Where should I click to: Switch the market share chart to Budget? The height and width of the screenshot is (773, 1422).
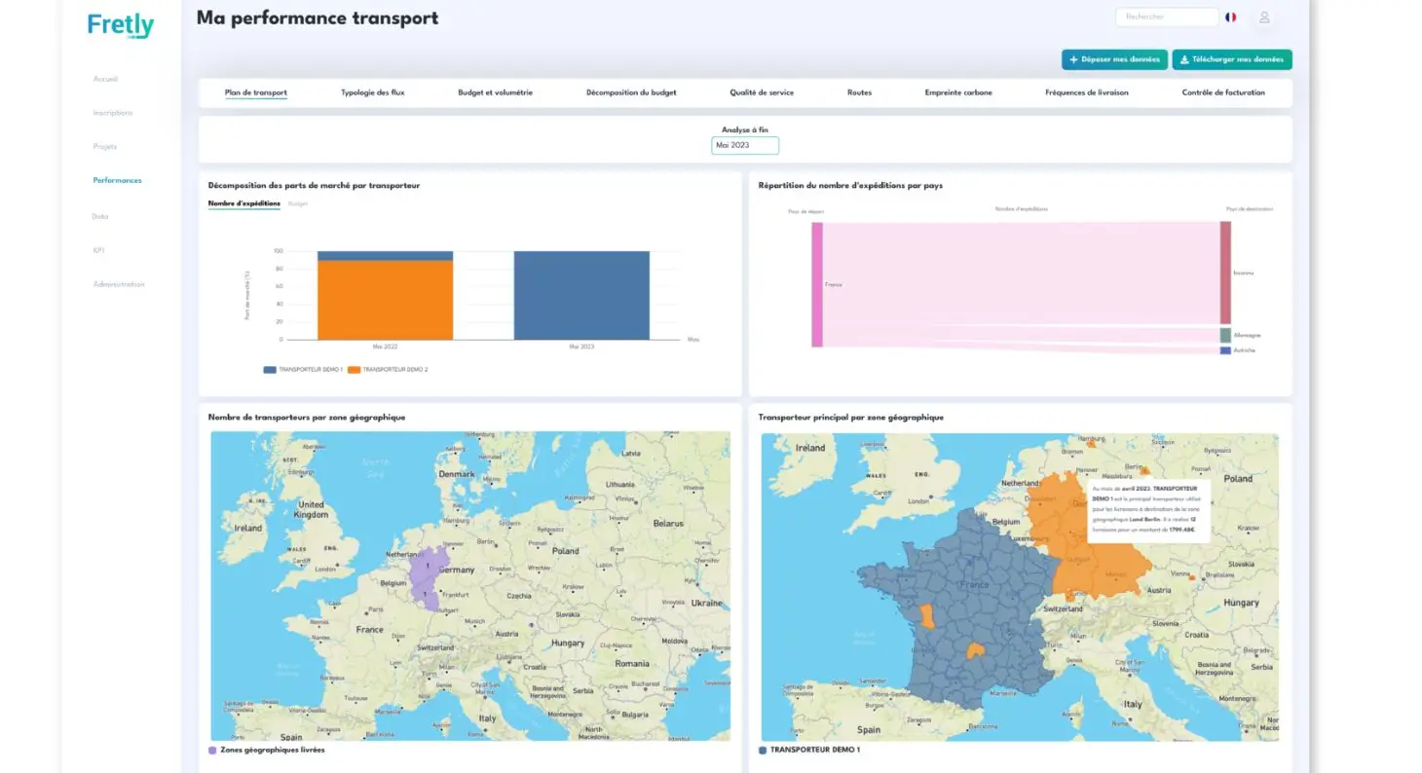298,203
